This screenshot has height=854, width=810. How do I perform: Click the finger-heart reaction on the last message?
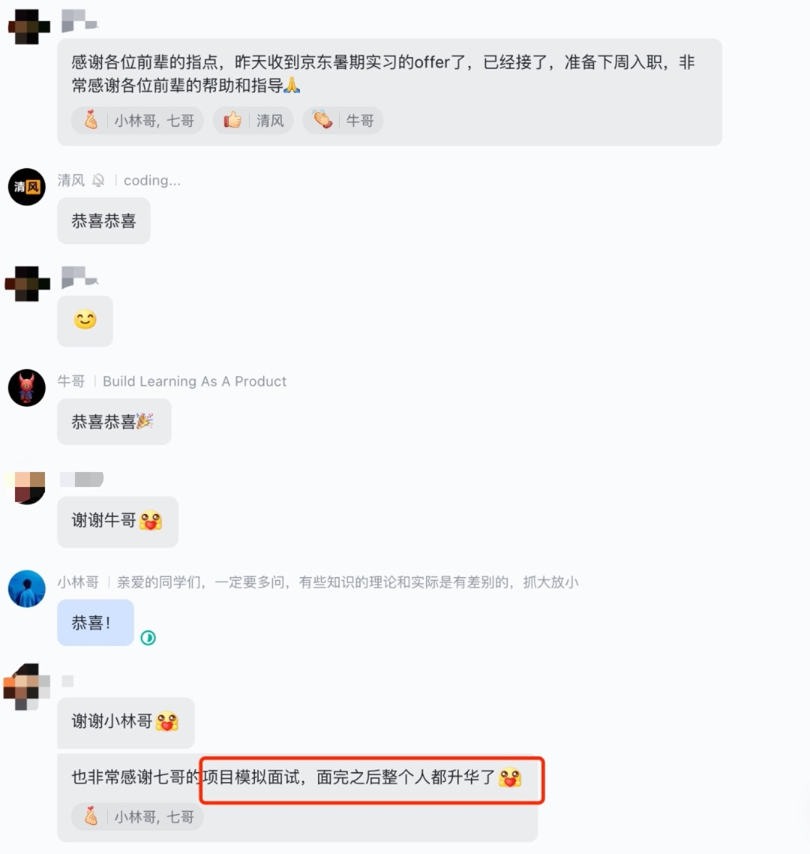(137, 817)
